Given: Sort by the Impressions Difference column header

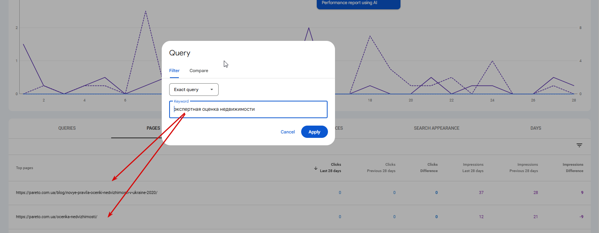Looking at the screenshot, I should (x=573, y=168).
